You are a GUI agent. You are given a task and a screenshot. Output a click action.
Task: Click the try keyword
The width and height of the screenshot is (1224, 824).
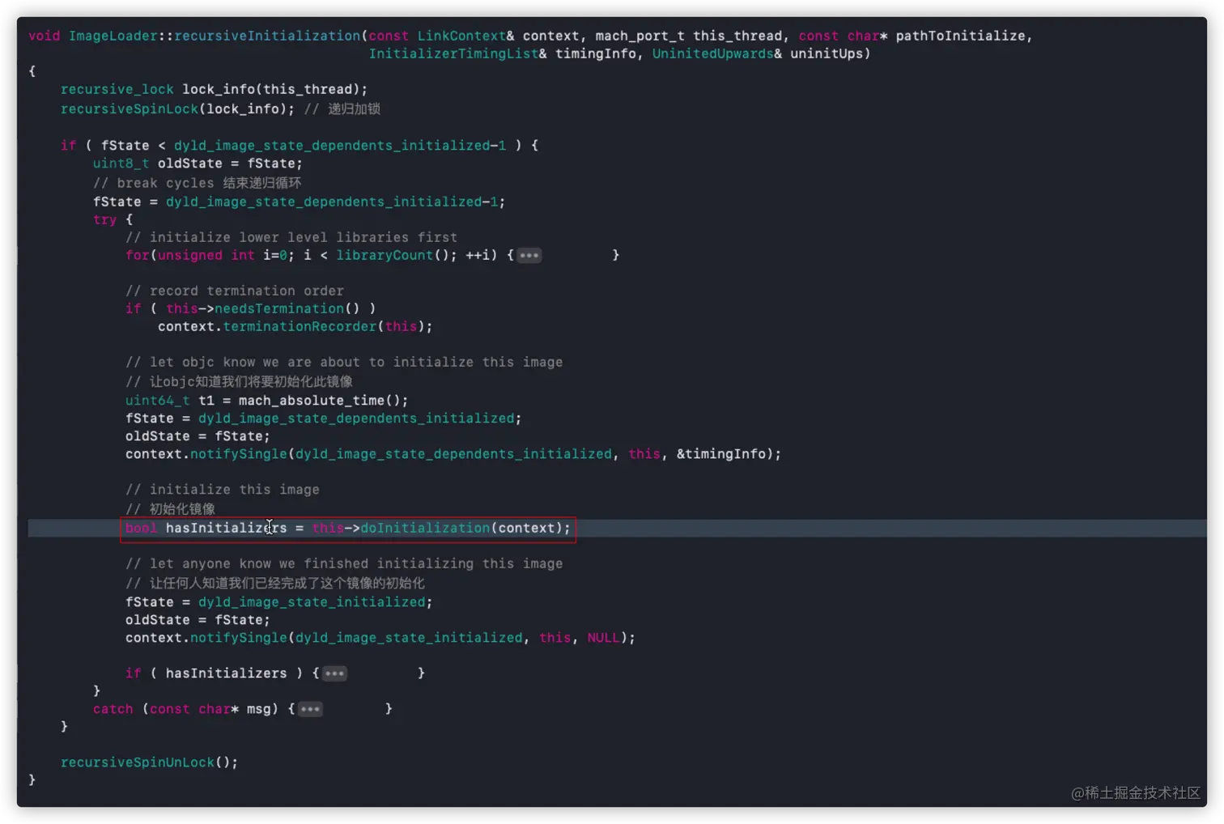click(104, 219)
